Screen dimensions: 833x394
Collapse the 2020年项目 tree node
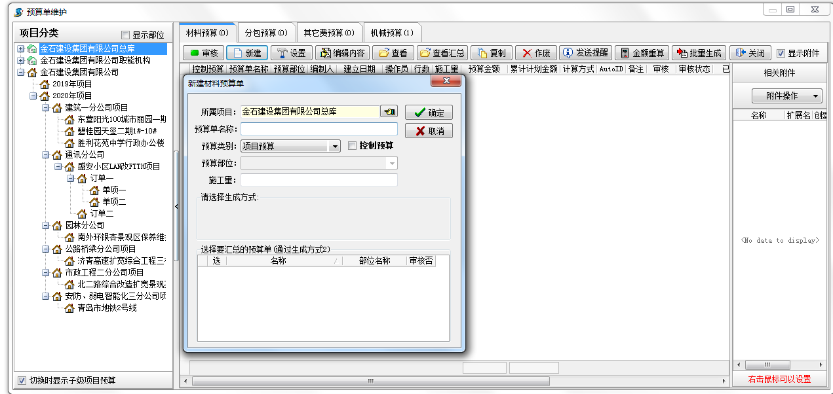pyautogui.click(x=33, y=96)
